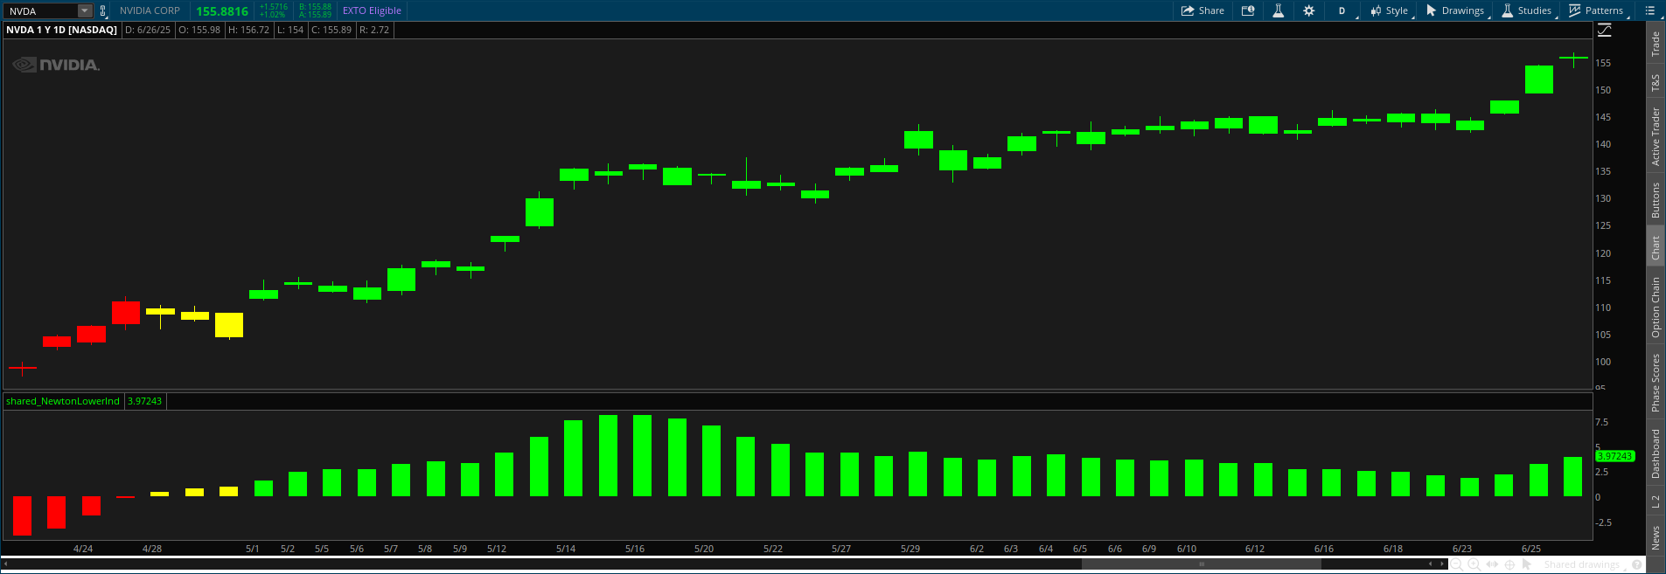Screen dimensions: 1666x574
Task: Open the symbol link chain icon
Action: point(103,11)
